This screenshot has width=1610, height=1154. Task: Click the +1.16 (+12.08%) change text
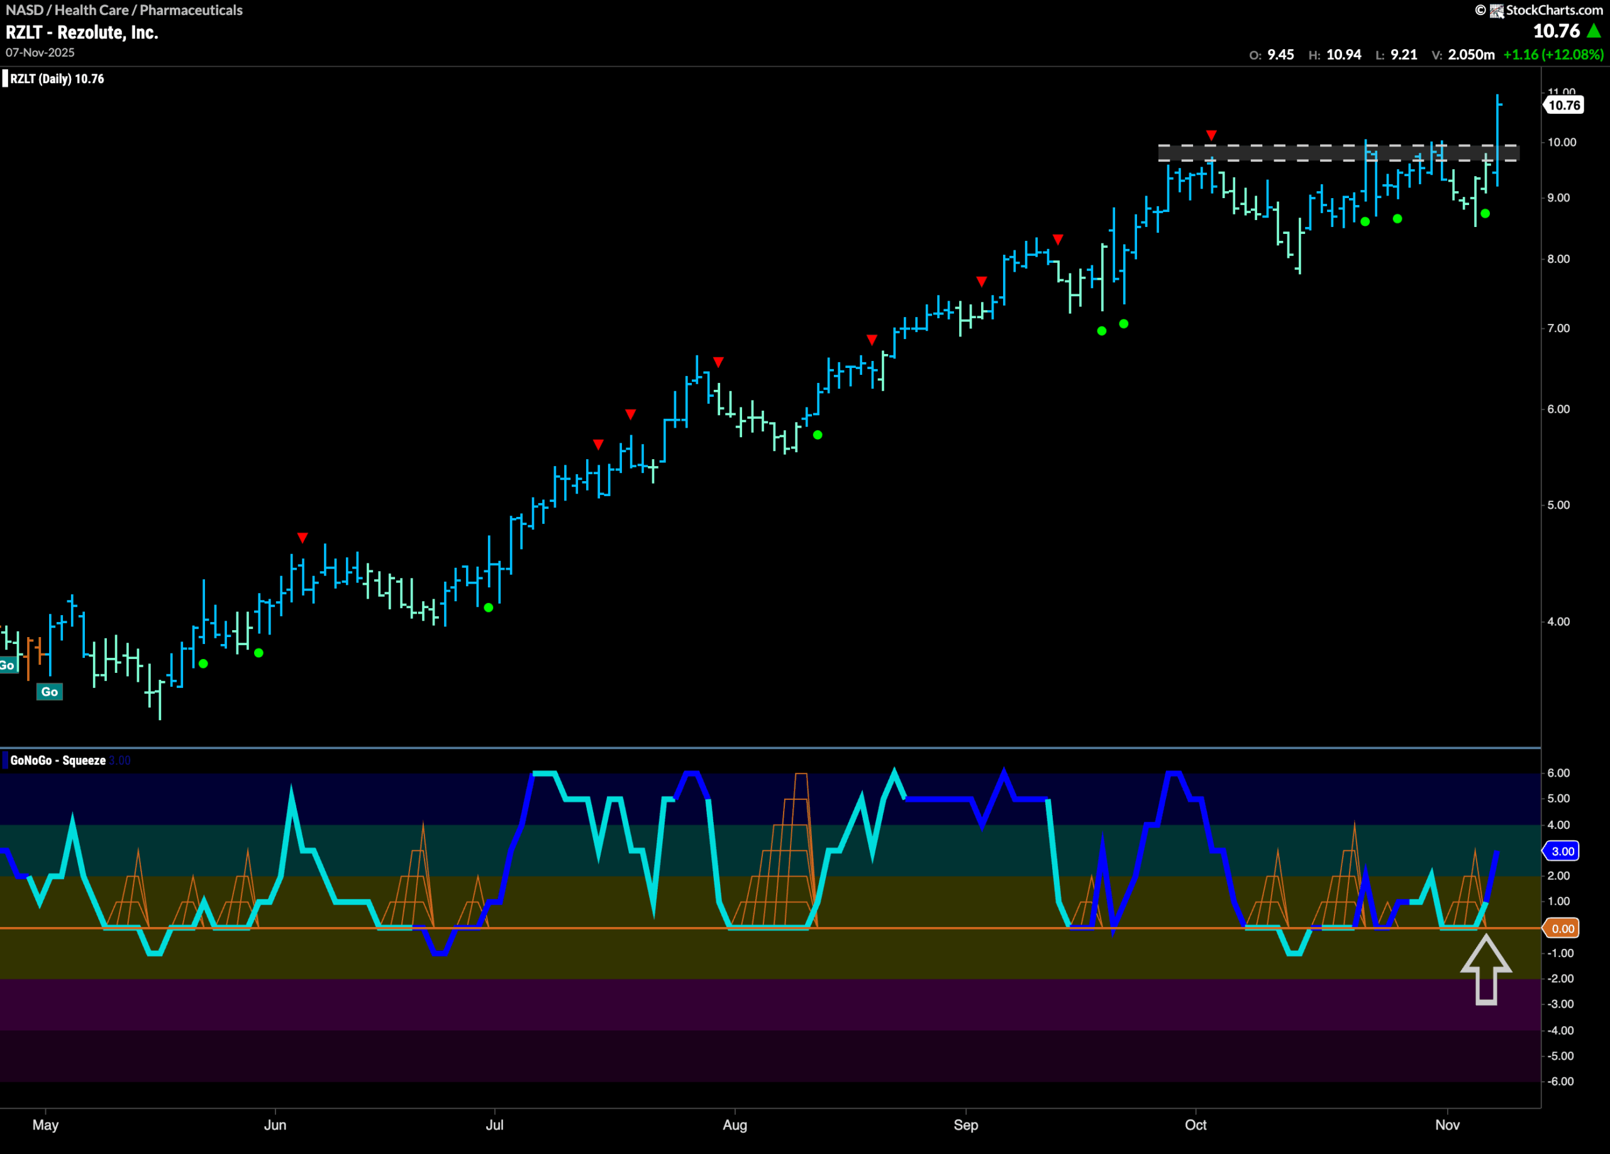(1553, 55)
